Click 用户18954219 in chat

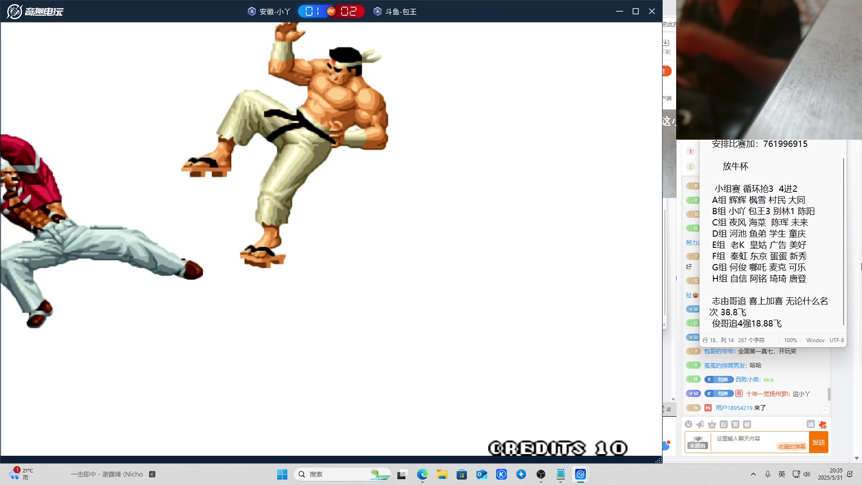pos(734,408)
